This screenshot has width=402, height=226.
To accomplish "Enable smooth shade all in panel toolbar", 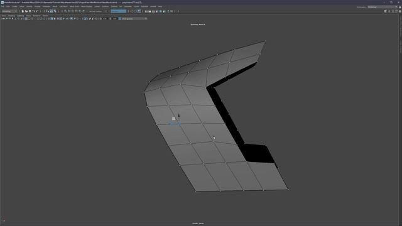I will point(52,19).
